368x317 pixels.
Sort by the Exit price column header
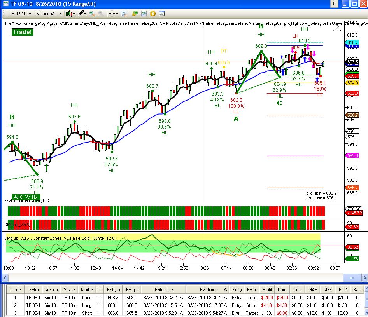(x=132, y=290)
